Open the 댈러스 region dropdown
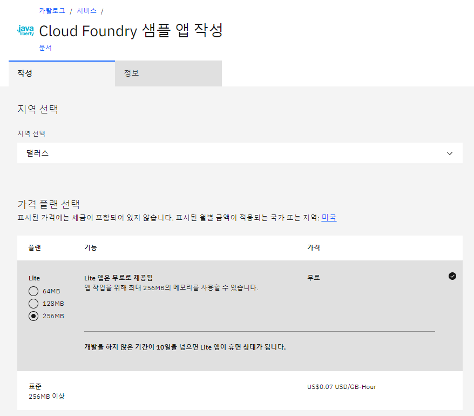The image size is (474, 416). (x=240, y=153)
